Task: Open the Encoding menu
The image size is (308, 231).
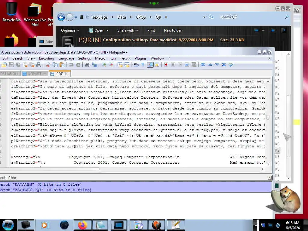Action: click(x=47, y=58)
